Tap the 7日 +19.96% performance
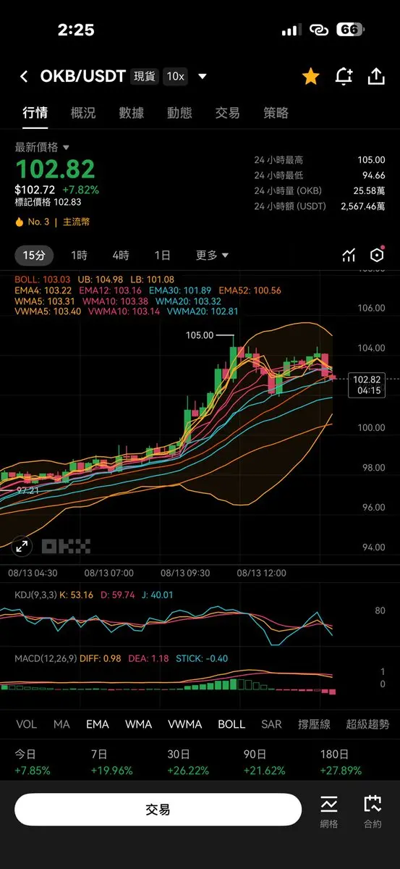The image size is (400, 869). (111, 763)
